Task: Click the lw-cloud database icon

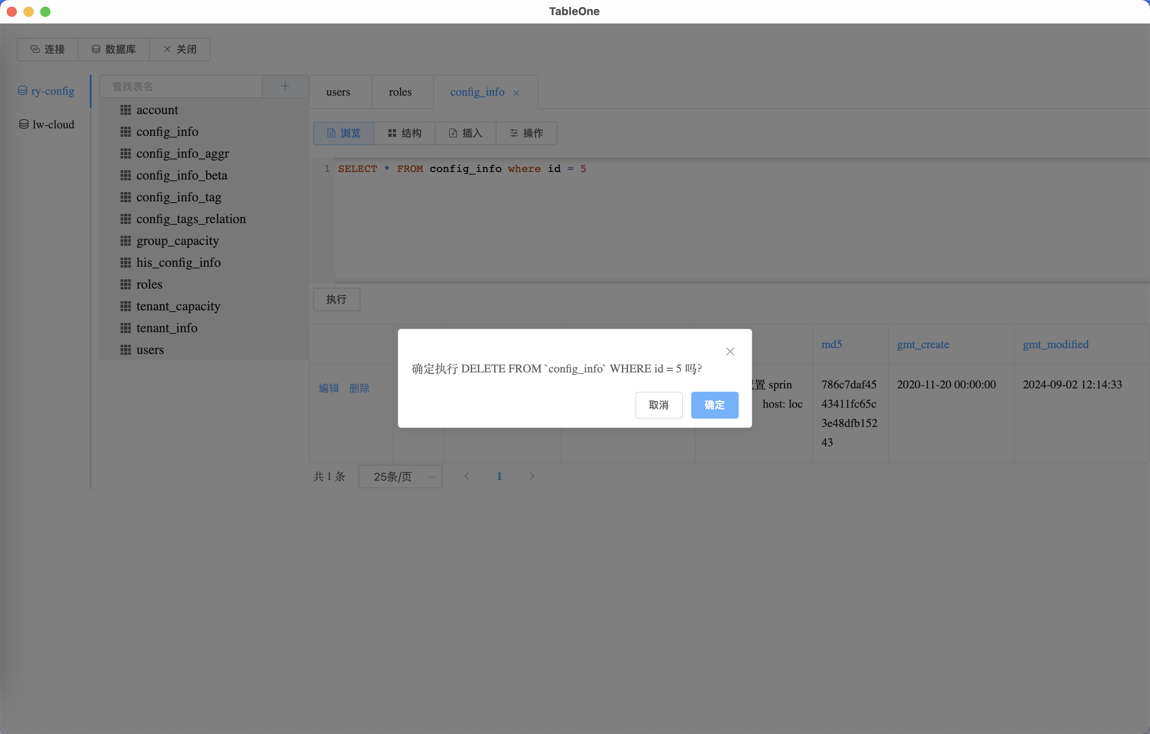Action: (24, 125)
